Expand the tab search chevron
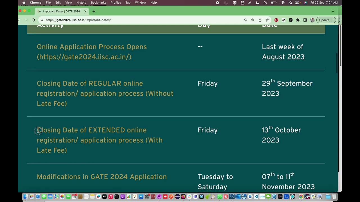 pos(333,12)
